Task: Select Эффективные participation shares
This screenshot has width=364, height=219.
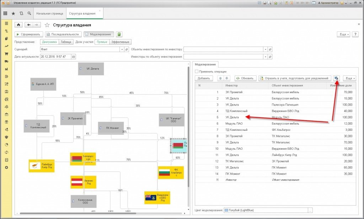Action: (x=120, y=42)
